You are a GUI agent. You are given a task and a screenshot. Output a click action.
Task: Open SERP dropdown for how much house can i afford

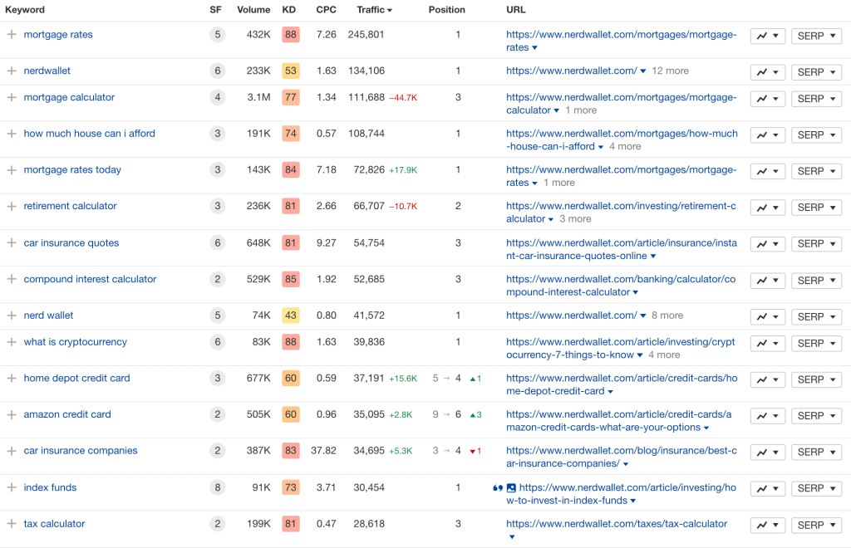816,135
